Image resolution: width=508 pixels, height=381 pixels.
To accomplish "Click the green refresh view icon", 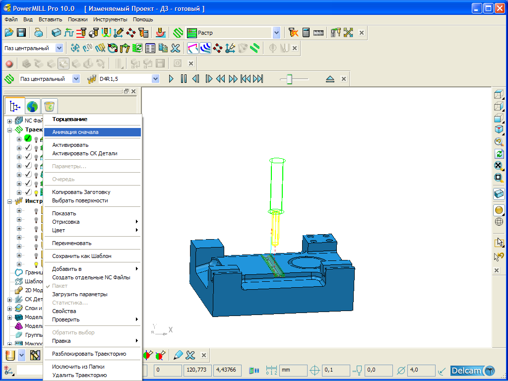I will click(x=499, y=154).
